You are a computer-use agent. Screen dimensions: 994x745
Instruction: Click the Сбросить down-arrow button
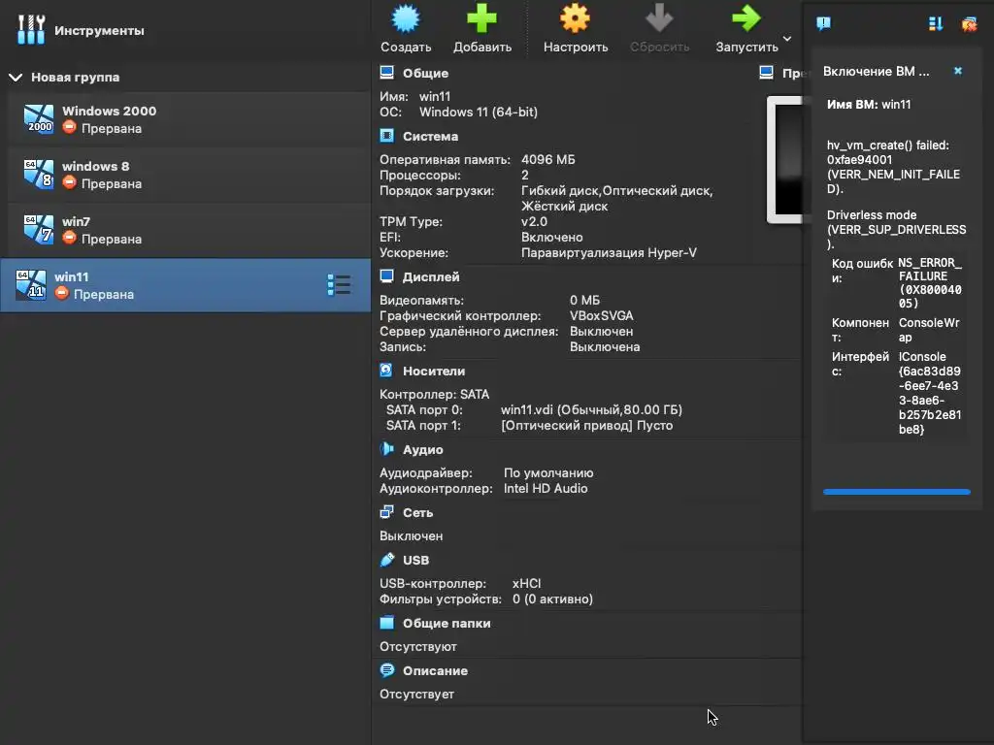[659, 29]
